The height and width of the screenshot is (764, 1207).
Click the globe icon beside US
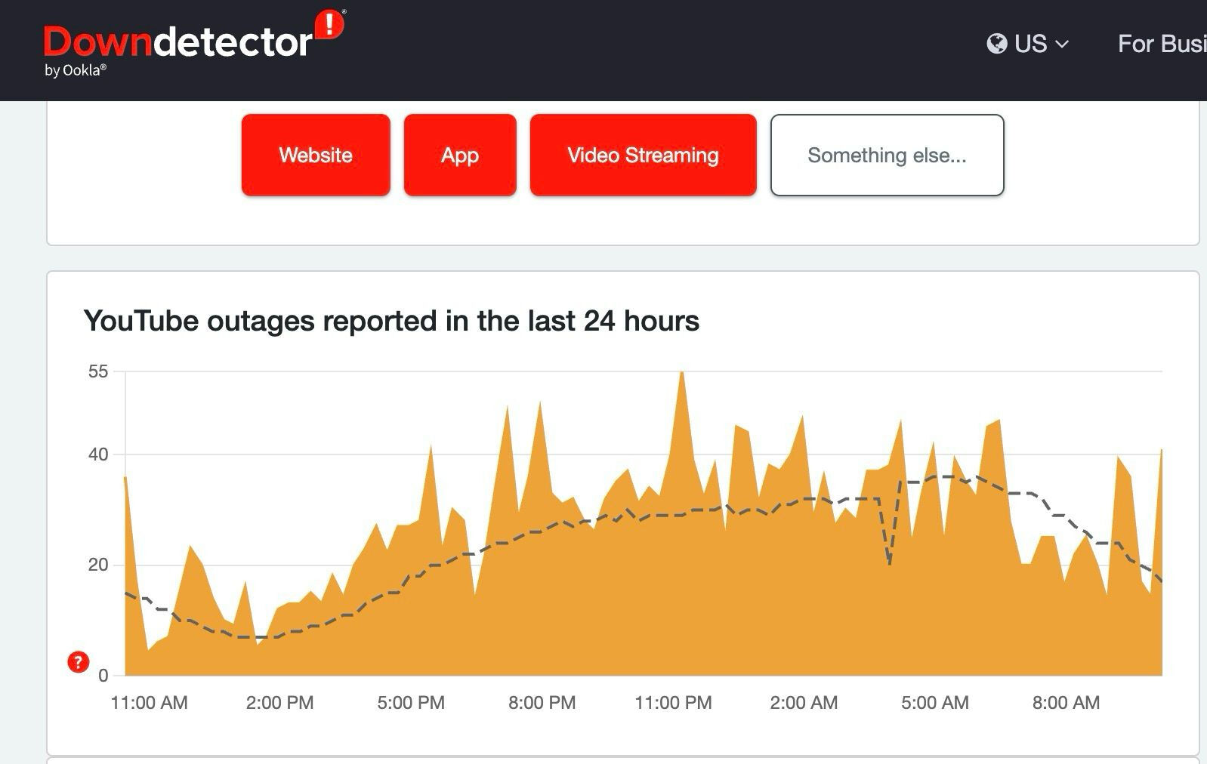996,44
